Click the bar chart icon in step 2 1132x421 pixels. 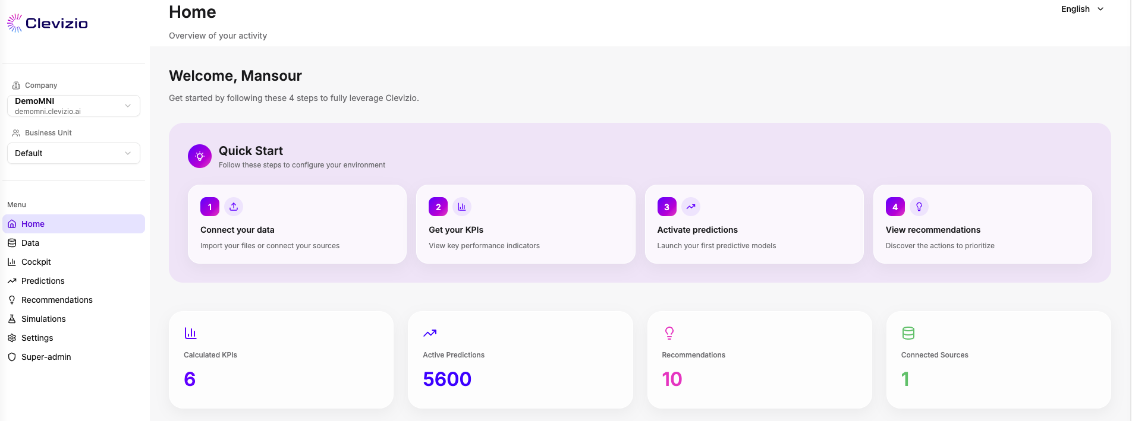coord(462,207)
